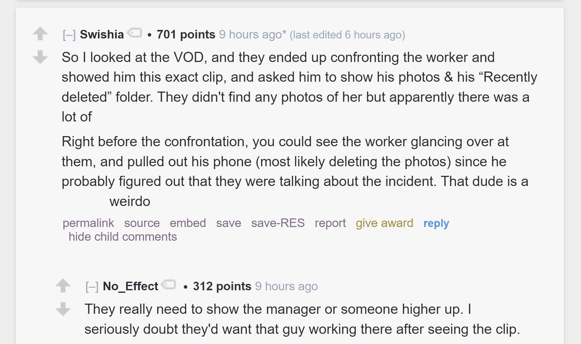This screenshot has height=344, width=581.
Task: Collapse Swishia's comment thread
Action: [69, 35]
